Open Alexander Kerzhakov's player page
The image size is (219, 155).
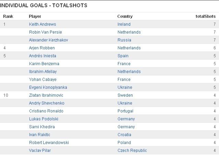49,40
